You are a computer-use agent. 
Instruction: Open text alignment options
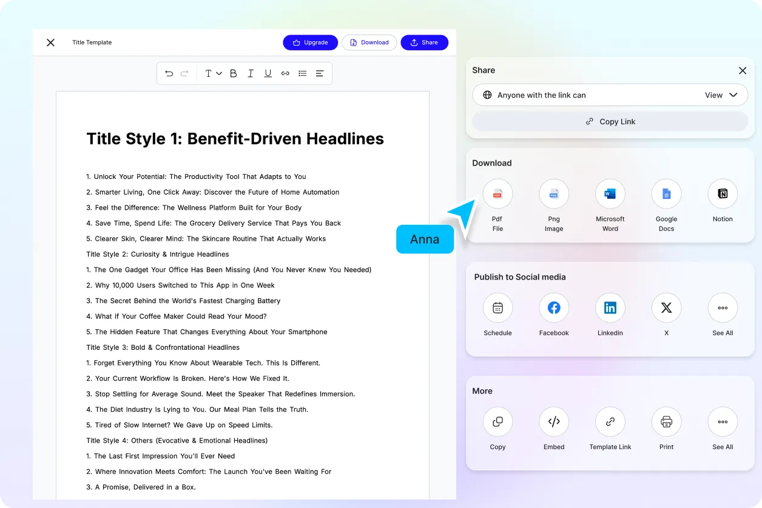[320, 73]
